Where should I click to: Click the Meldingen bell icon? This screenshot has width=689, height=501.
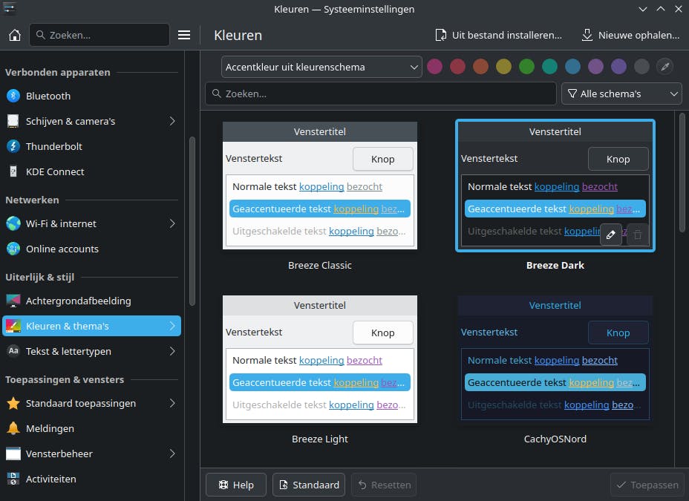click(13, 428)
